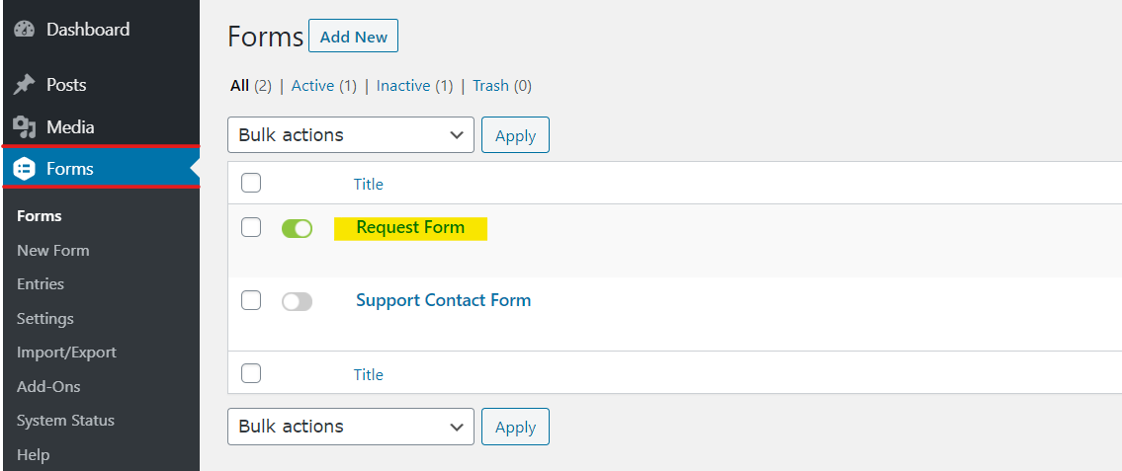This screenshot has height=471, width=1122.
Task: Check the Request Form row checkbox
Action: (x=250, y=227)
